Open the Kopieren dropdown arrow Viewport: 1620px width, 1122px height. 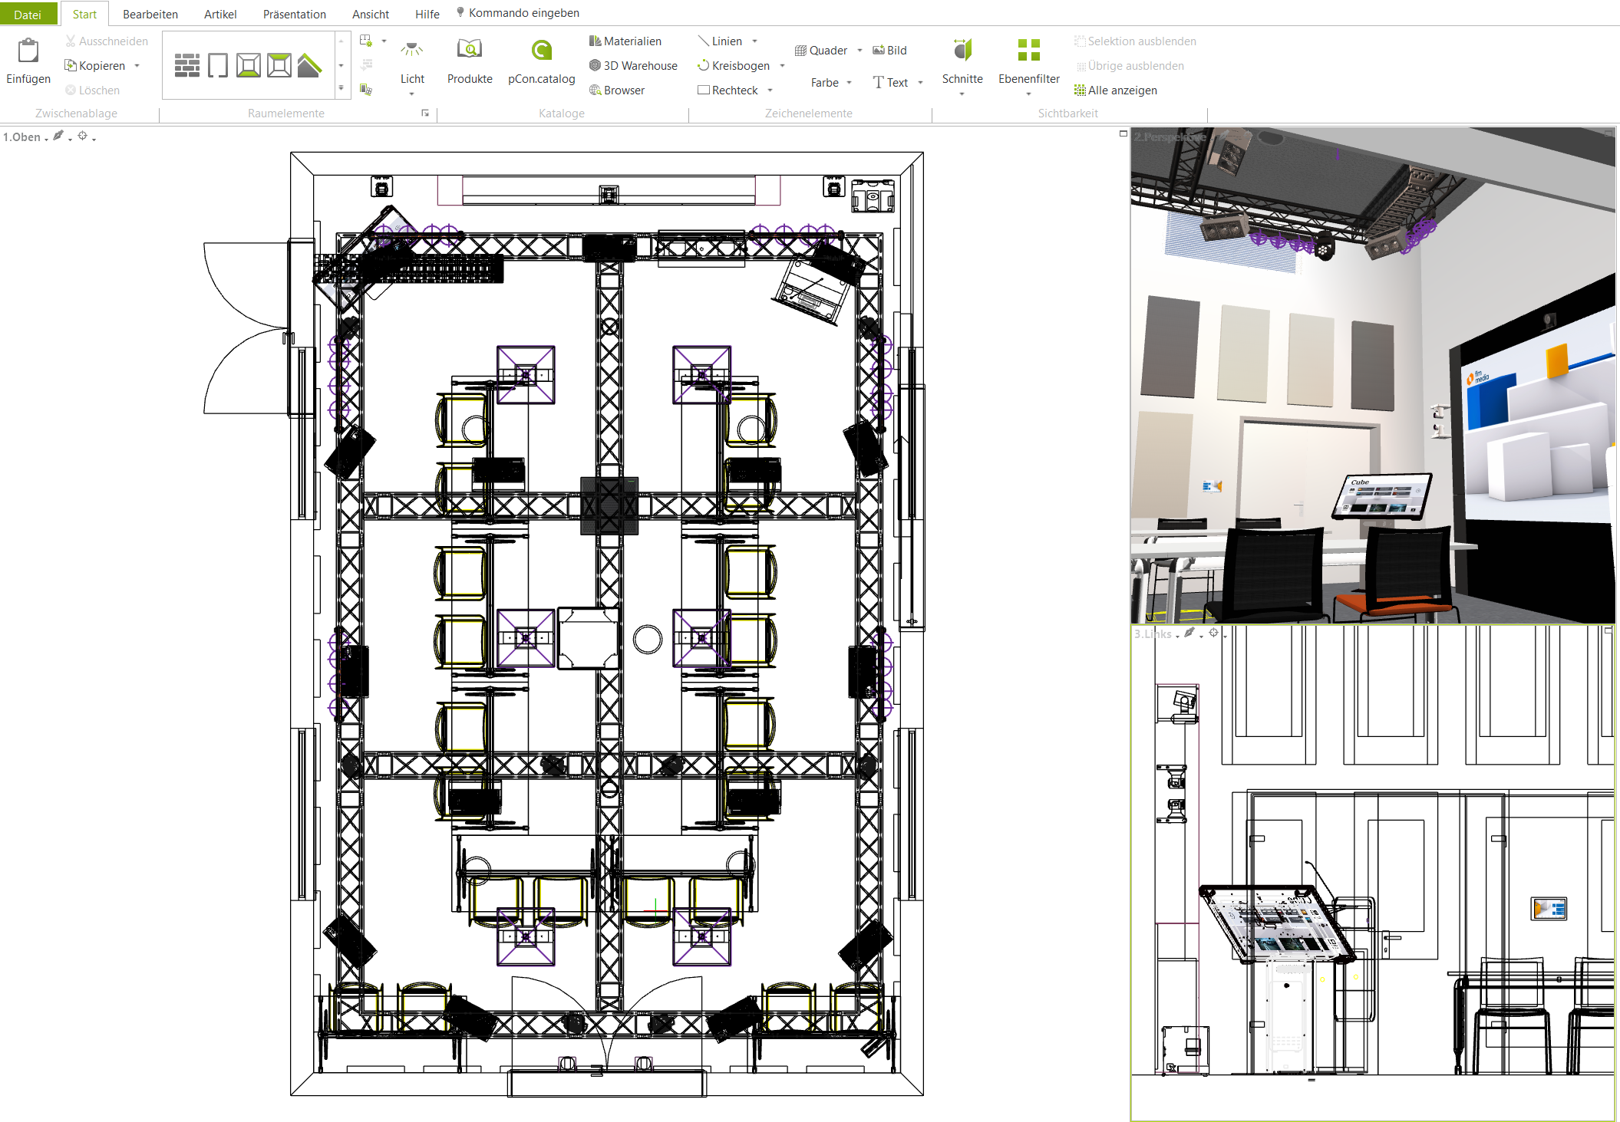pos(137,66)
